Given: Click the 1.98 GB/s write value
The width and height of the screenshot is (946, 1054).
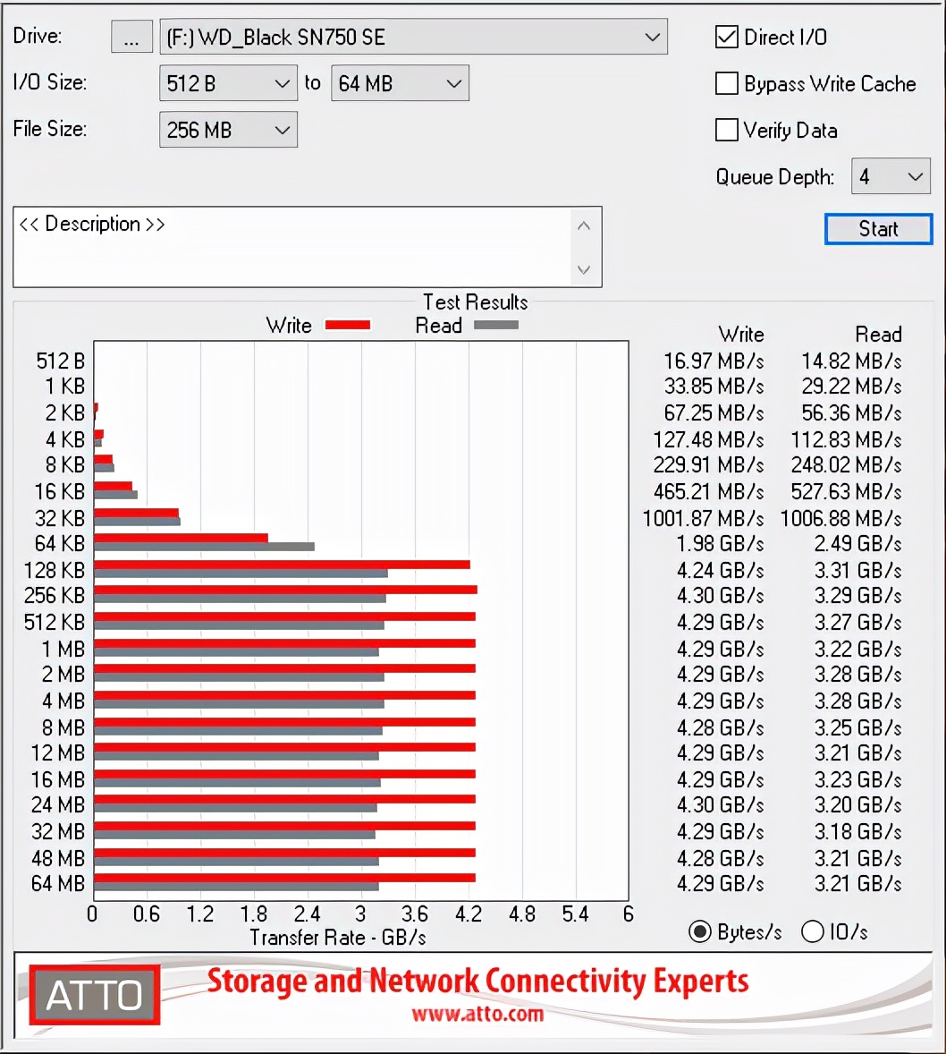Looking at the screenshot, I should pos(721,544).
